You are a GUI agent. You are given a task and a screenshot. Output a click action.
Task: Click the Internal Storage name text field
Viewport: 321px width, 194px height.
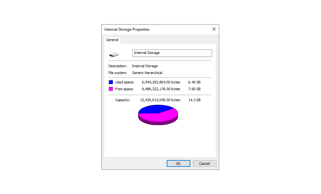[172, 53]
